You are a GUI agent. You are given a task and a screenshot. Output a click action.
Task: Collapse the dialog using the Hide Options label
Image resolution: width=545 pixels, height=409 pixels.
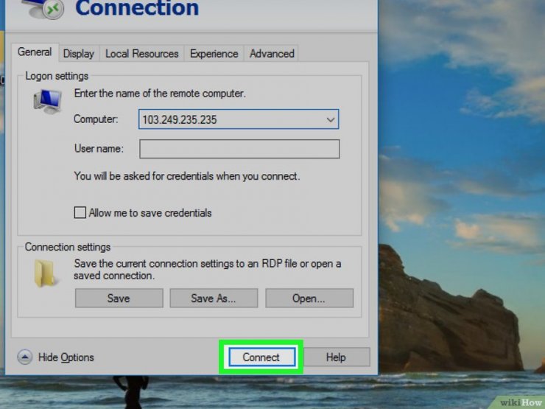66,357
